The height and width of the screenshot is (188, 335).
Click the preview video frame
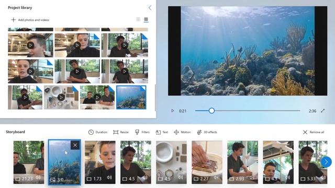pyautogui.click(x=248, y=51)
